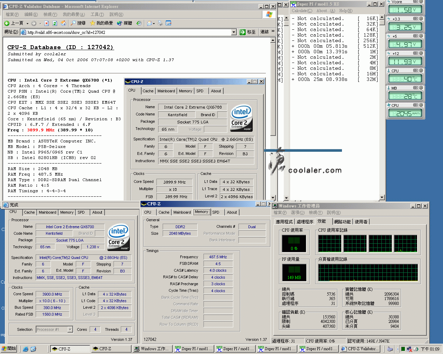443x354 pixels.
Task: Open the Calculate menu in Super PI
Action: click(x=302, y=11)
